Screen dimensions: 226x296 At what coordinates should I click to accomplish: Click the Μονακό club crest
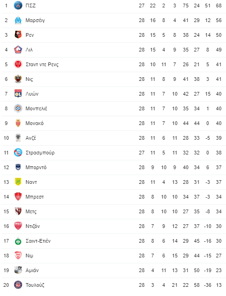coord(18,123)
